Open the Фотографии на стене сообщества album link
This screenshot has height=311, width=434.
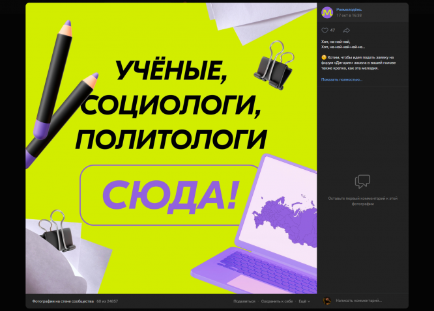tap(63, 301)
